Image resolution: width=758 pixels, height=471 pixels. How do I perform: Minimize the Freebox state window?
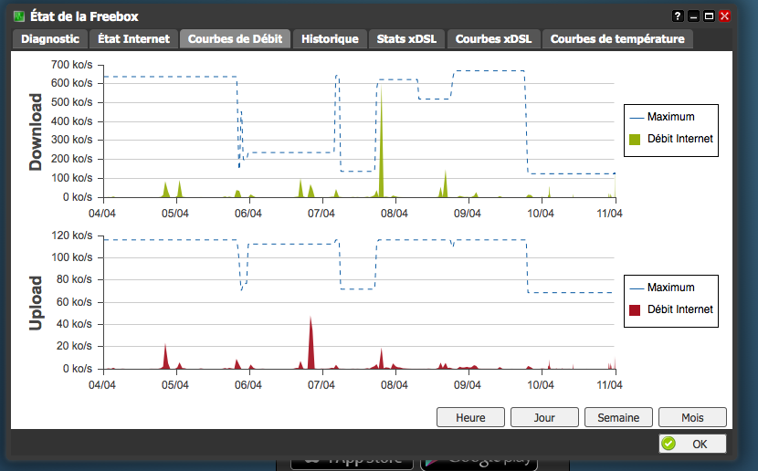(x=693, y=16)
